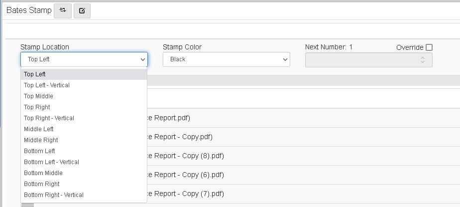
Task: Select Middle Left stamp location
Action: [x=39, y=129]
